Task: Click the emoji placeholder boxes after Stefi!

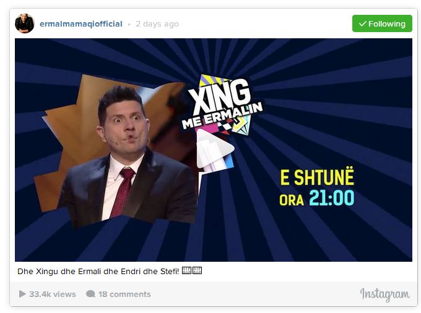Action: point(192,270)
